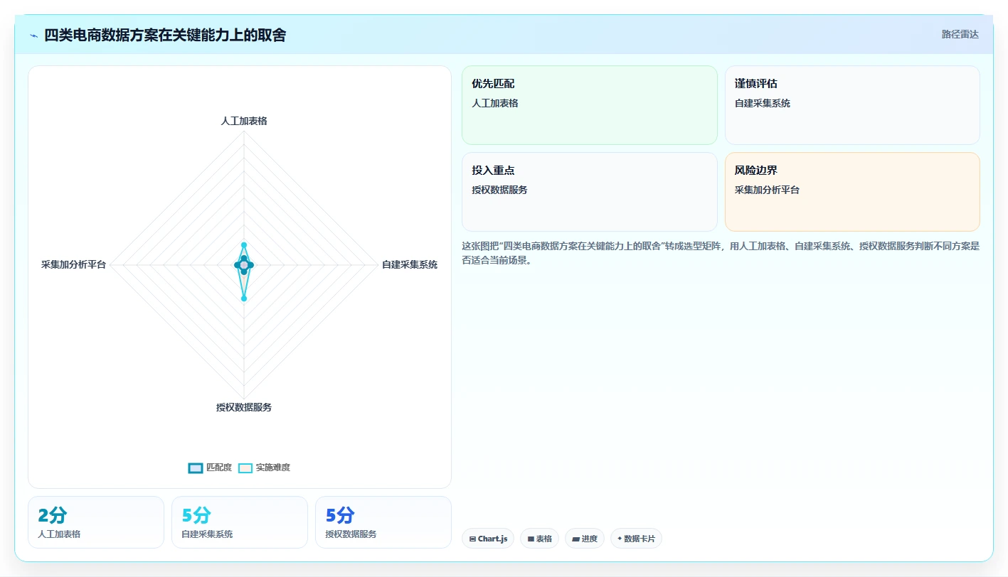Click the page title 四类电商数据方案在关键能力上的取舍
The height and width of the screenshot is (577, 1008).
click(165, 36)
